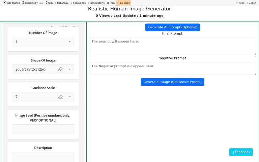Open the generators navigation item
Screen dimensions: 259x162
click(x=97, y=3)
